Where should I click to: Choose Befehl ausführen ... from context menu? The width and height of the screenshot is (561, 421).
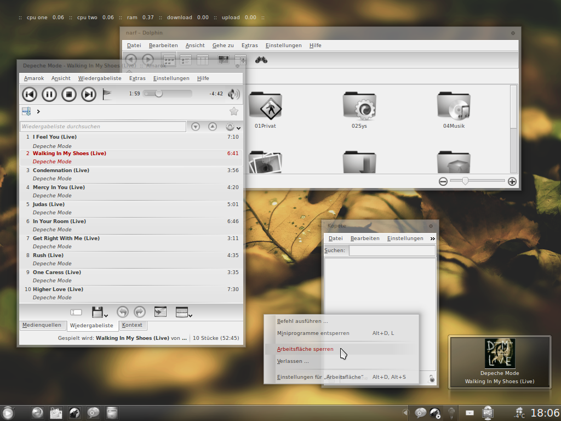[341, 321]
